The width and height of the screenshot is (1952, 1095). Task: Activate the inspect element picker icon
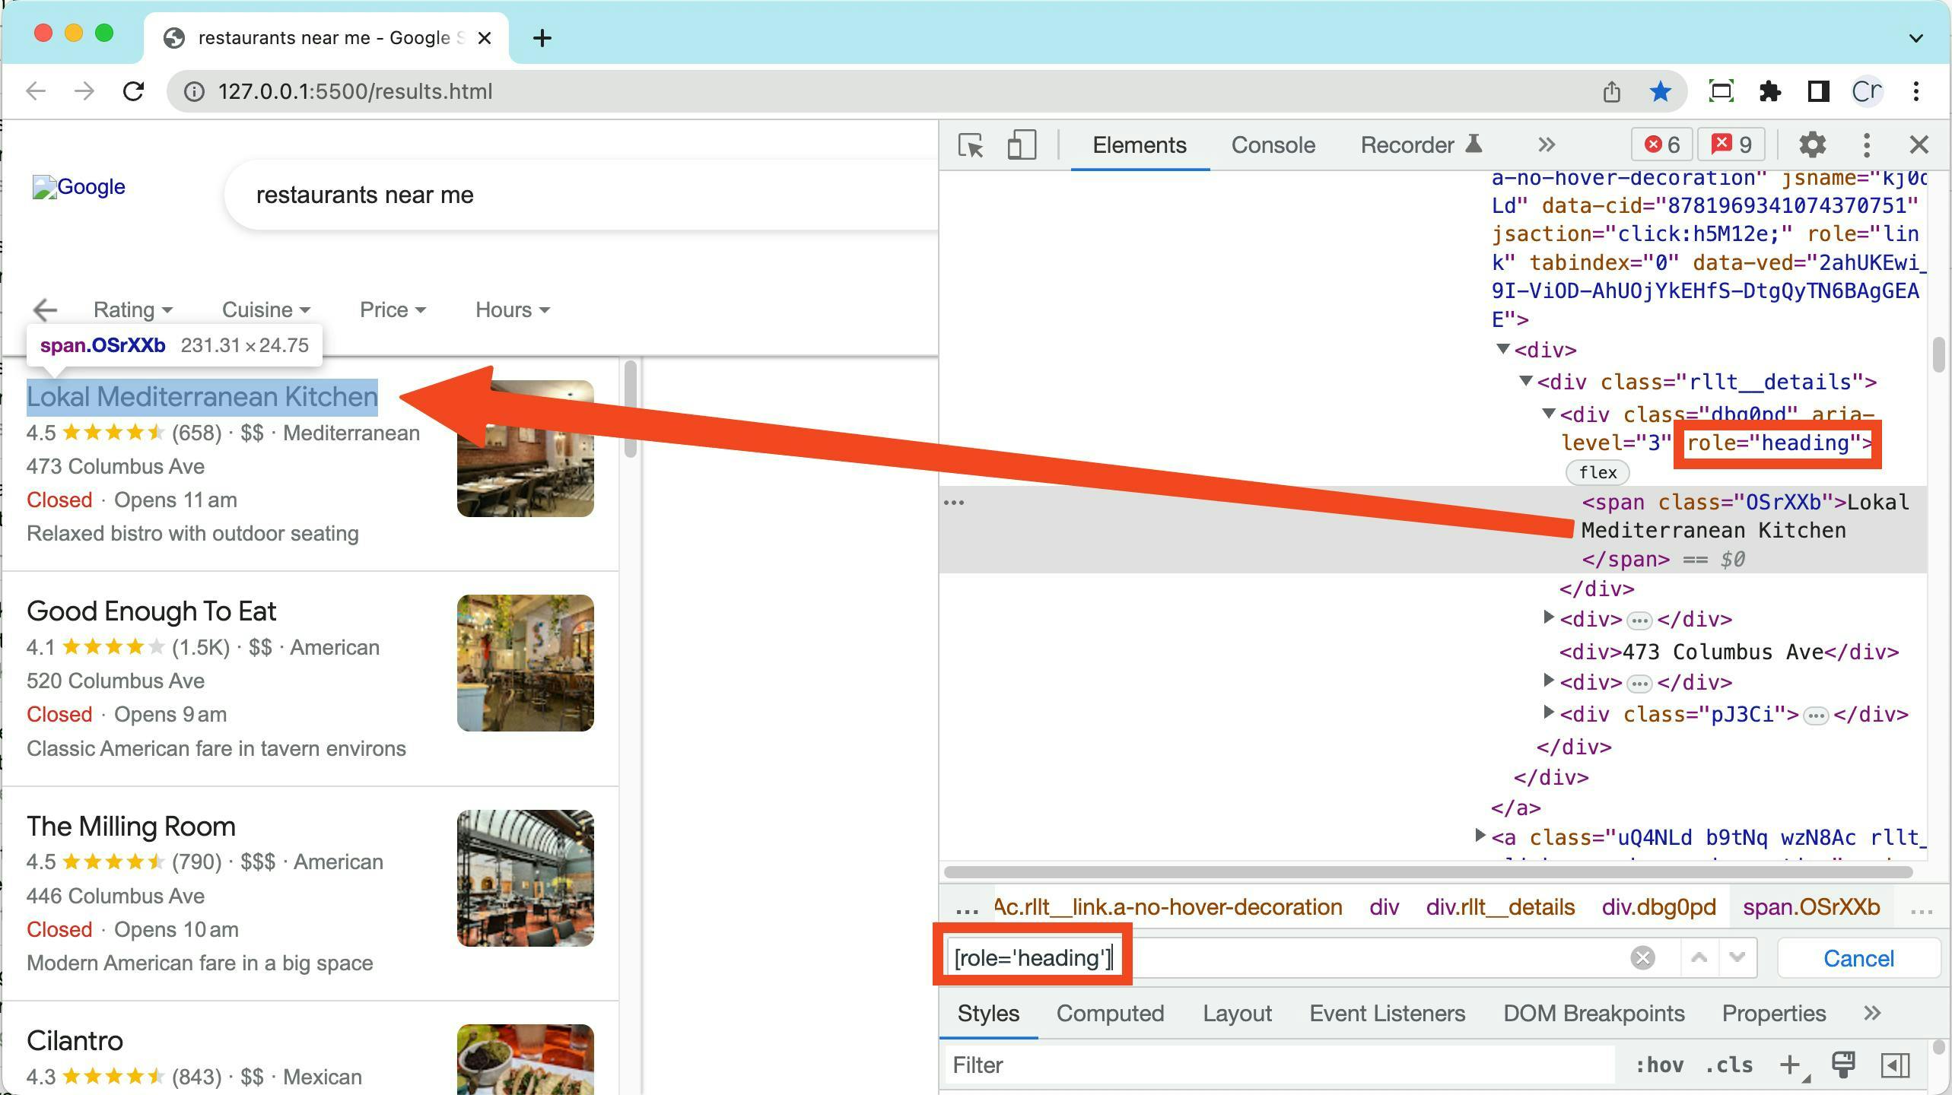click(x=971, y=144)
